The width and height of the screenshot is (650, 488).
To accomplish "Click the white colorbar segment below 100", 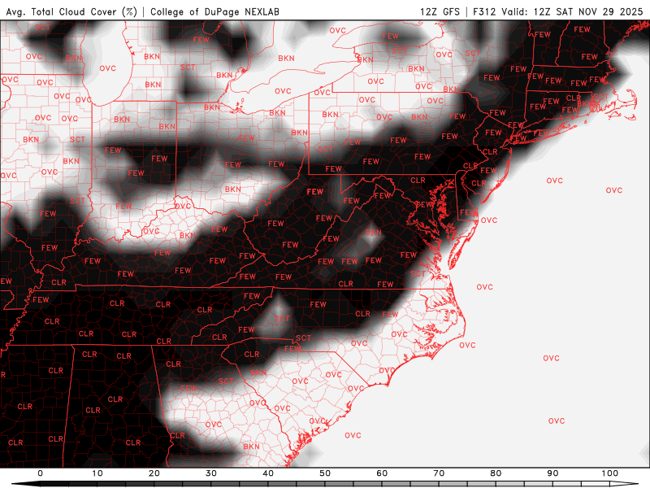I will point(596,485).
